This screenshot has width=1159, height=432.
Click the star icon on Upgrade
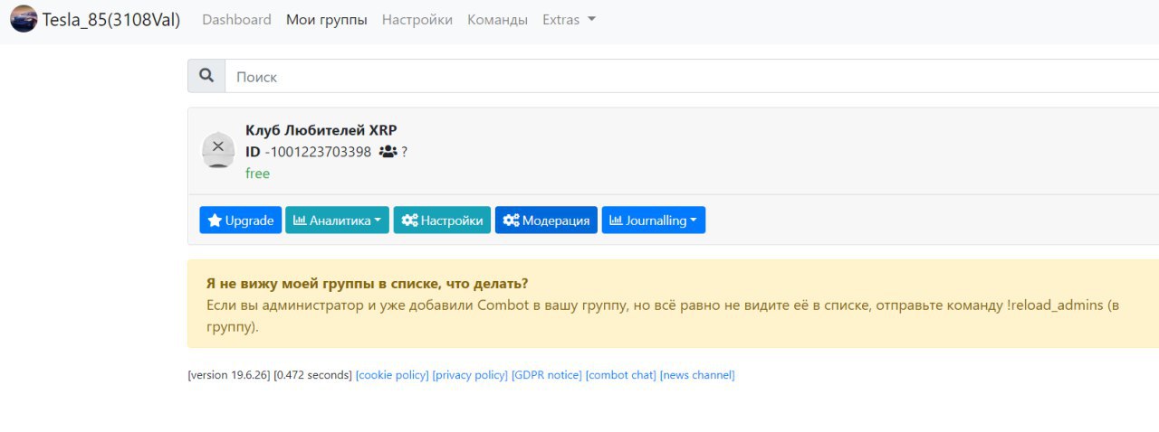pos(215,221)
